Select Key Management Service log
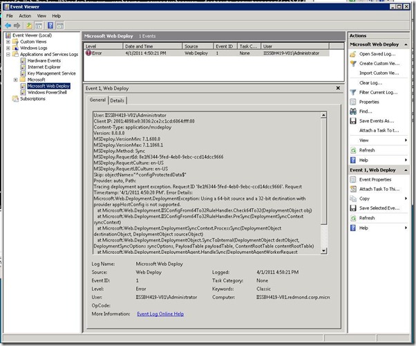This screenshot has width=416, height=346. [x=51, y=73]
